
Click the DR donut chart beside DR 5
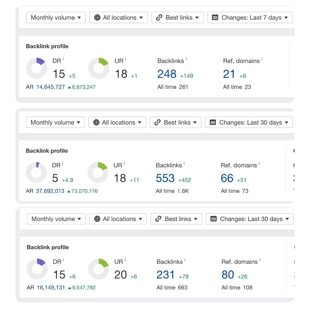tap(36, 173)
